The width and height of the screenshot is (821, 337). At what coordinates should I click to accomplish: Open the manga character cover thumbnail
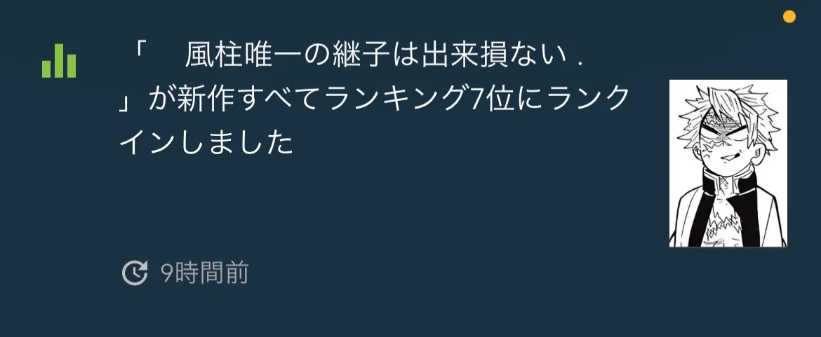[728, 163]
